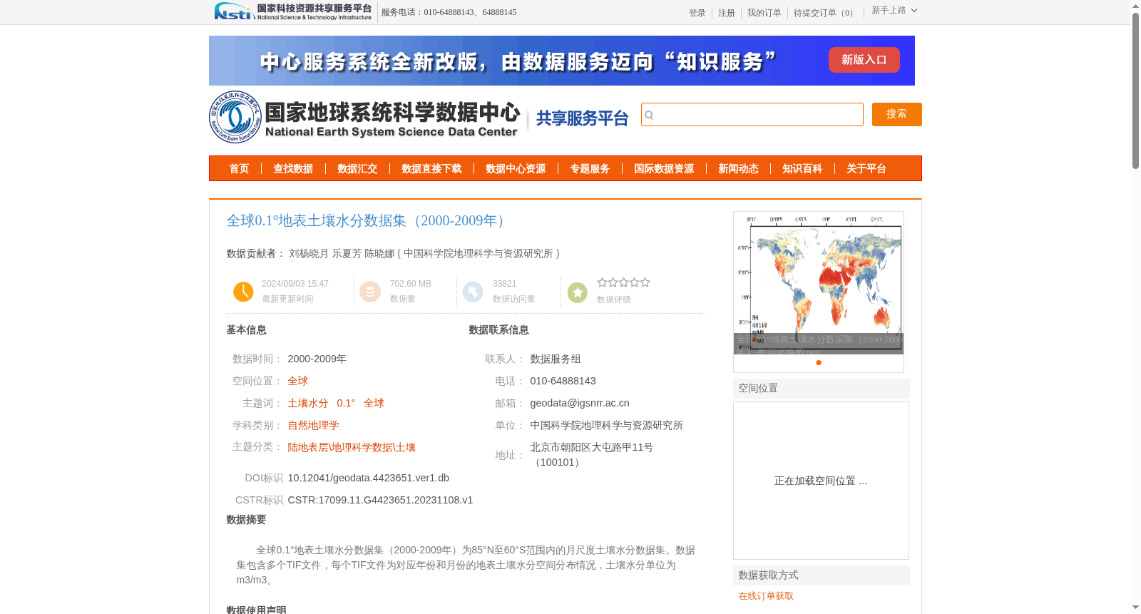Click the 数据摘要 heading
Screen dimensions: 1141x614
point(247,520)
